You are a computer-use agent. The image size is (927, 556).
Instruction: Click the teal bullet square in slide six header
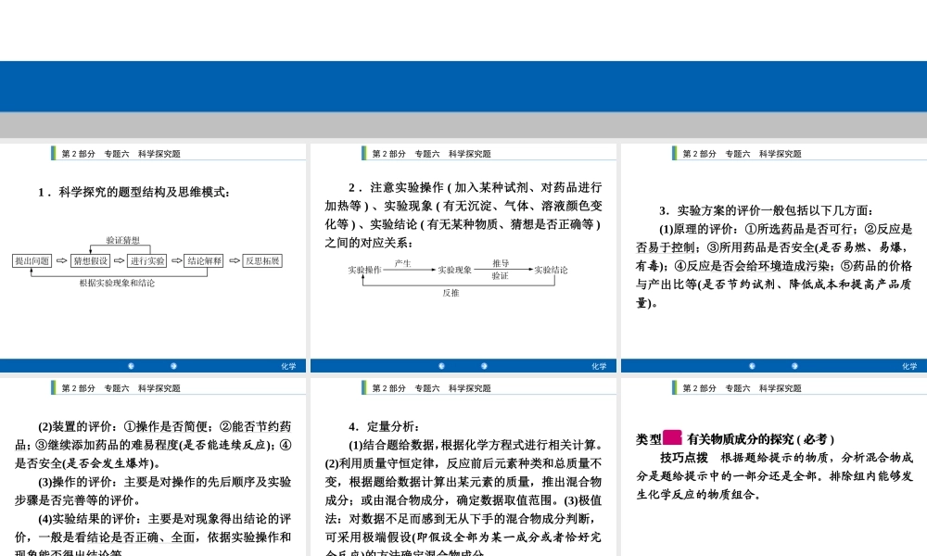[674, 388]
